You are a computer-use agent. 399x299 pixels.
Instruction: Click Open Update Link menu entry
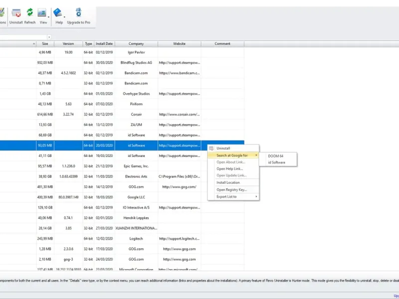pyautogui.click(x=233, y=175)
